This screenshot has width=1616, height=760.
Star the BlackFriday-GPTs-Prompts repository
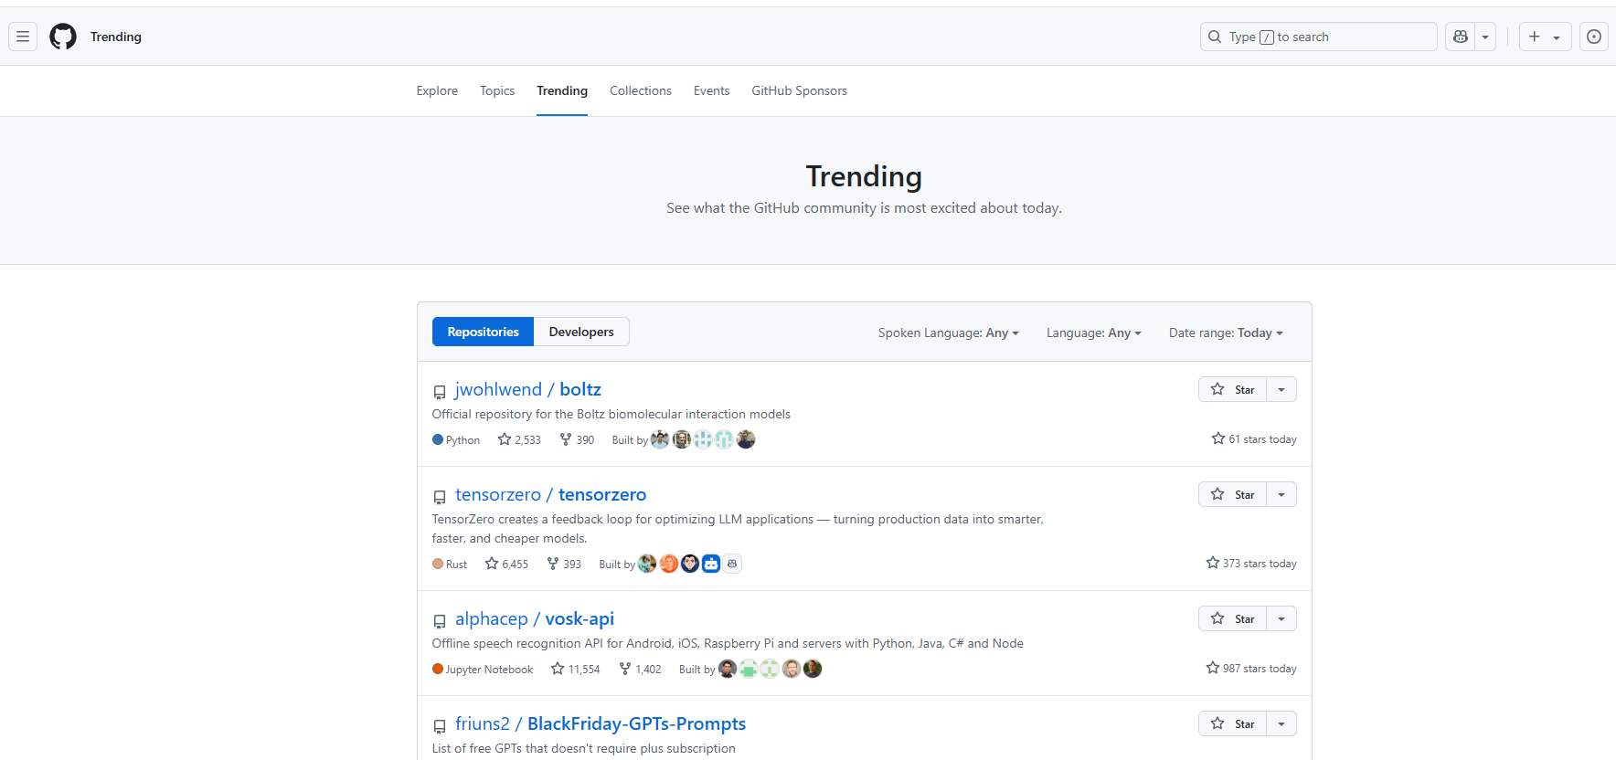coord(1232,723)
